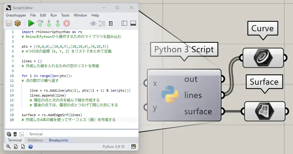293x154 pixels.
Task: Click the package box icon in toolbar
Action: pos(17,23)
